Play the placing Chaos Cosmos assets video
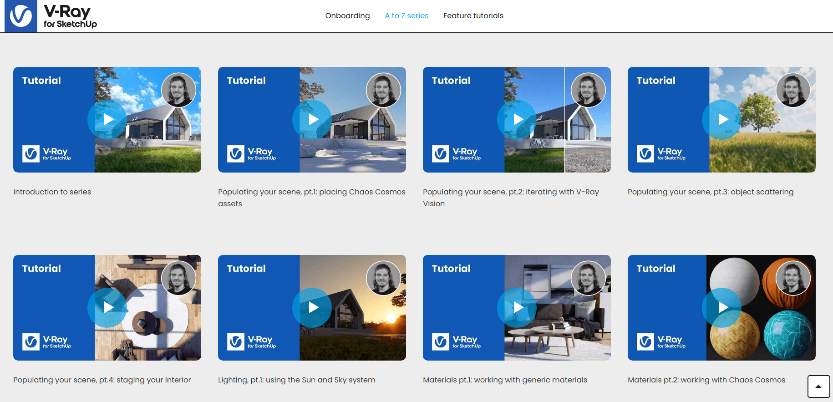The width and height of the screenshot is (833, 402). [312, 120]
